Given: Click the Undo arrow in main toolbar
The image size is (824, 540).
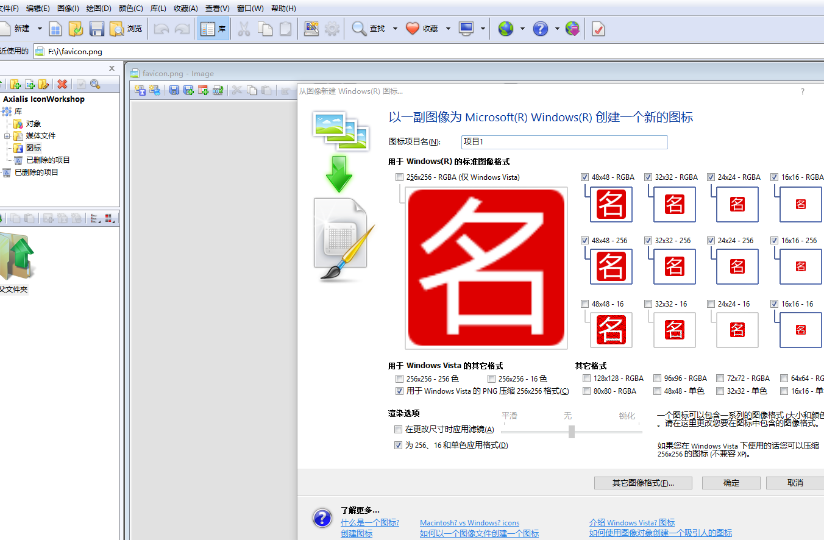Looking at the screenshot, I should [x=162, y=29].
